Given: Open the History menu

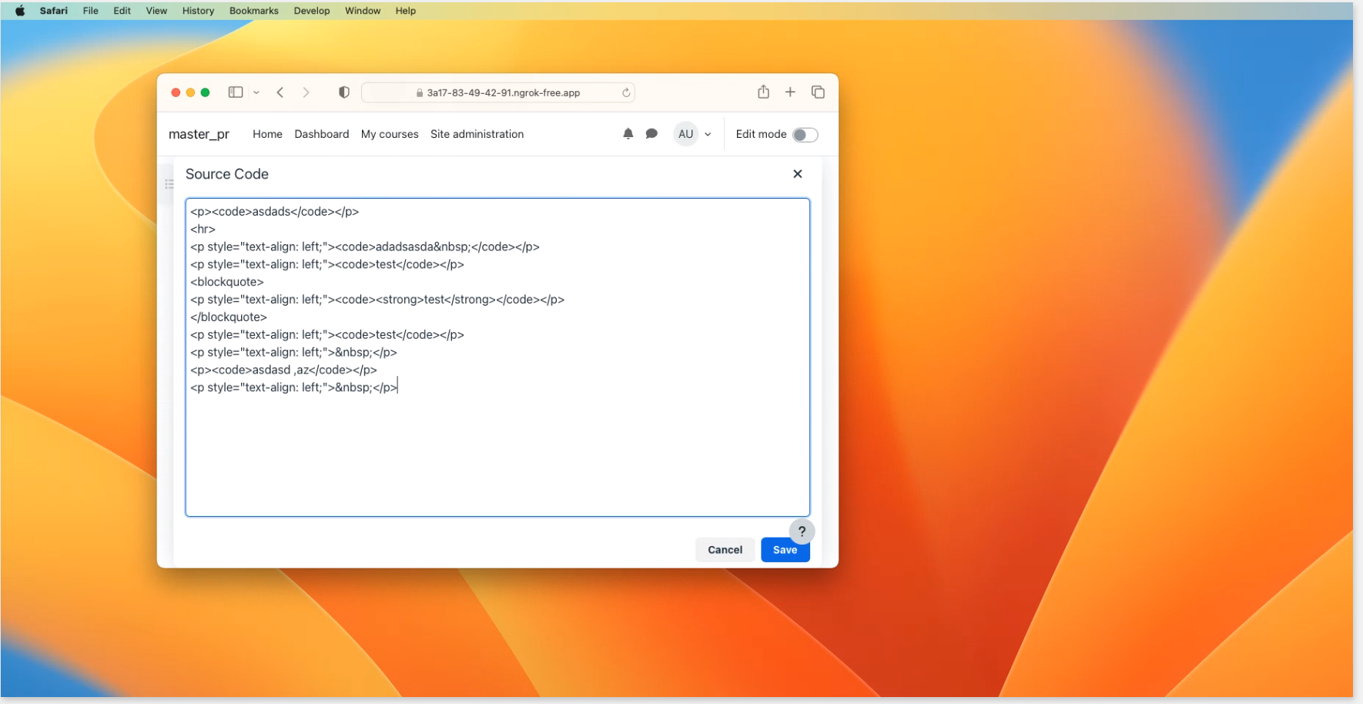Looking at the screenshot, I should (198, 11).
